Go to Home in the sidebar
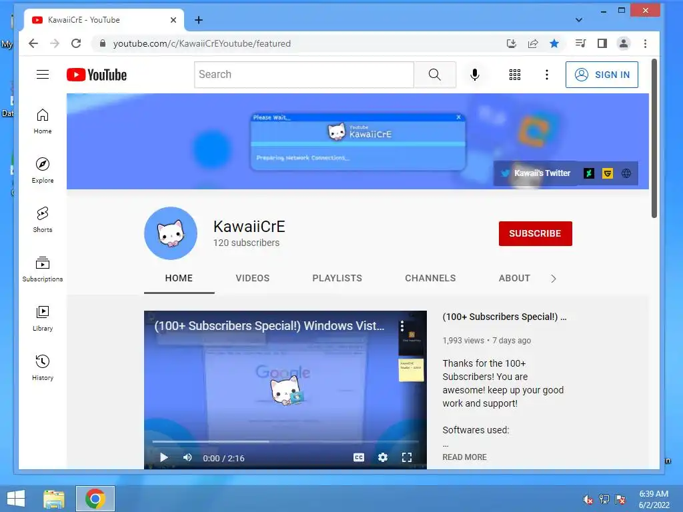Screen dimensions: 683x512 pyautogui.click(x=42, y=121)
